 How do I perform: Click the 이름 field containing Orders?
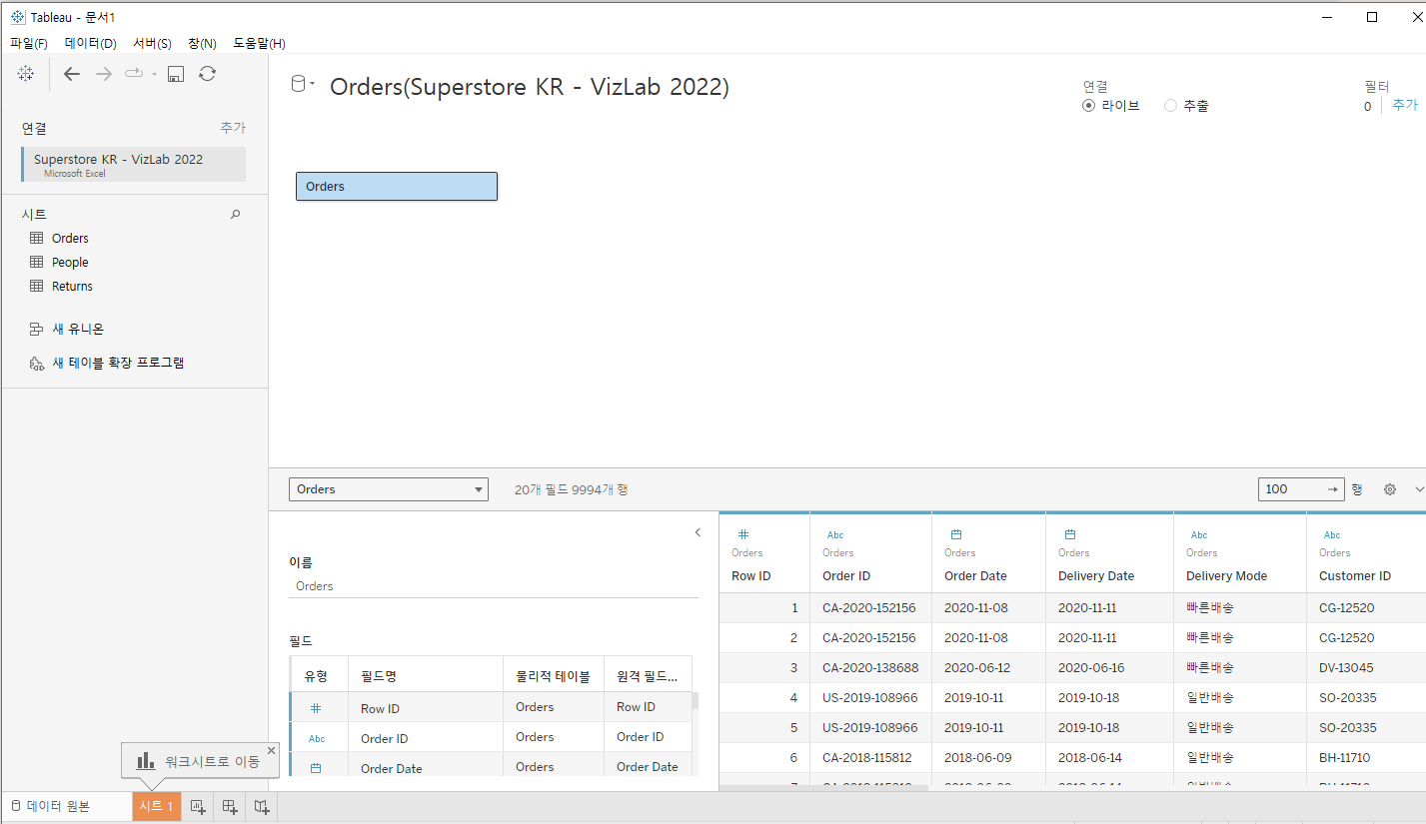click(x=494, y=586)
